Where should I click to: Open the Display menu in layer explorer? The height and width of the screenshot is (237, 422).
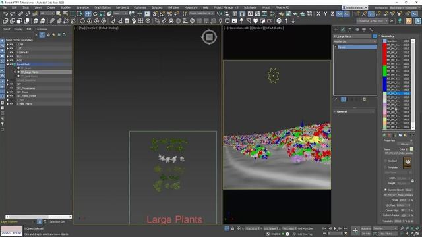click(18, 29)
